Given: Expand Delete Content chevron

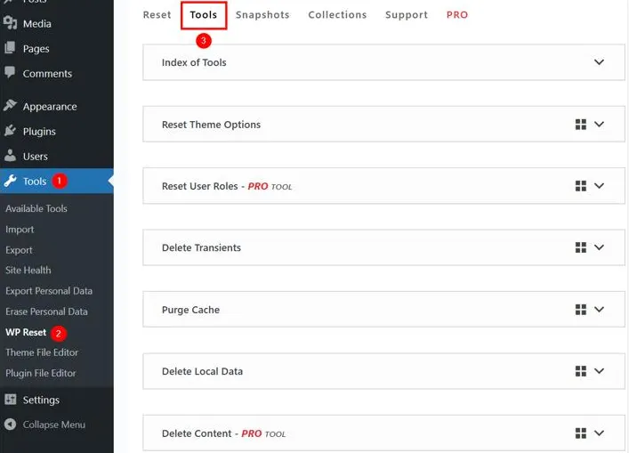Looking at the screenshot, I should [x=599, y=433].
